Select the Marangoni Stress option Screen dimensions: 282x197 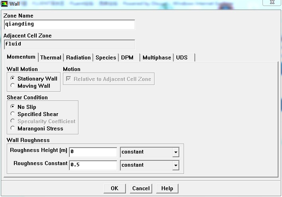coord(13,128)
